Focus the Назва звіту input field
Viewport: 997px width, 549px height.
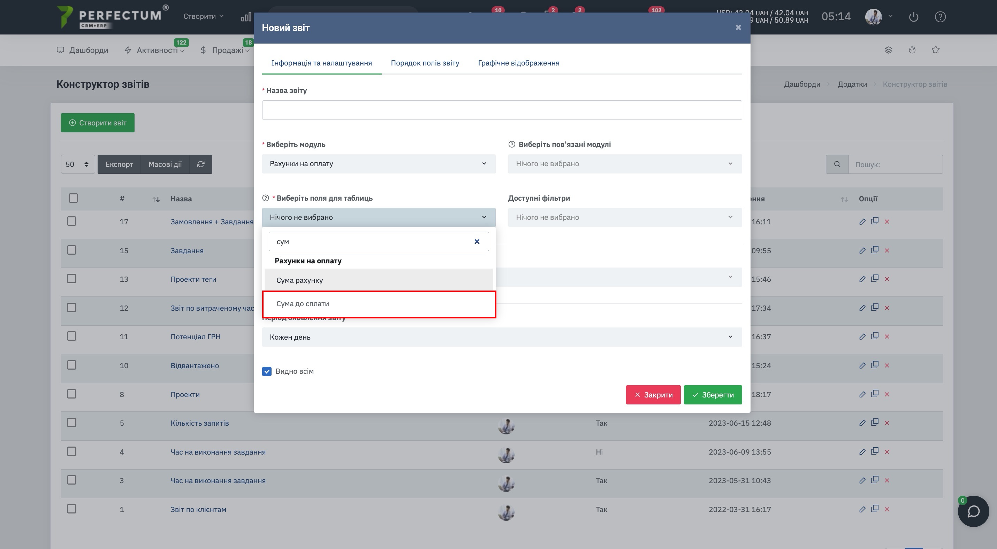point(502,110)
